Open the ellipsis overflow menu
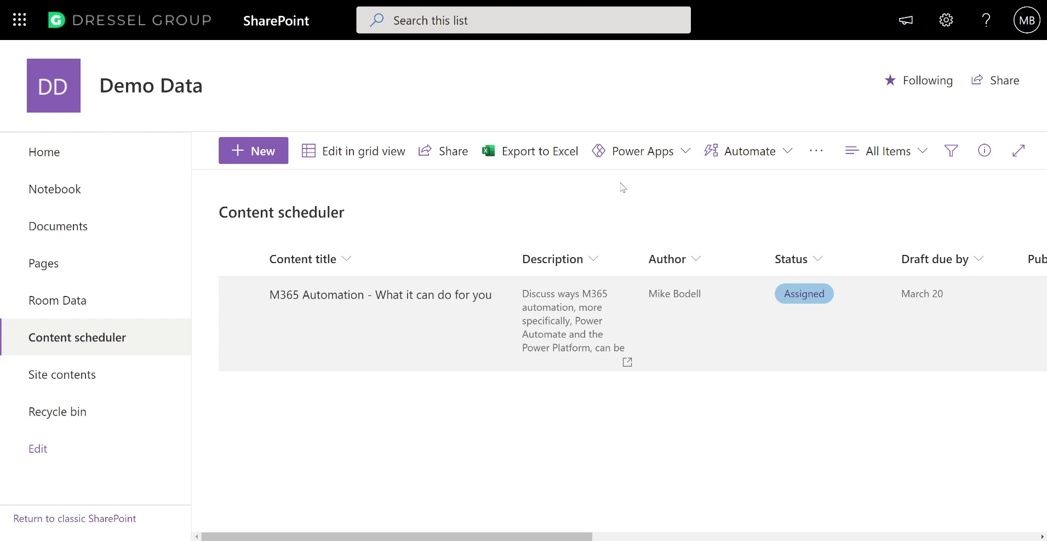Viewport: 1047px width, 541px height. click(x=816, y=151)
